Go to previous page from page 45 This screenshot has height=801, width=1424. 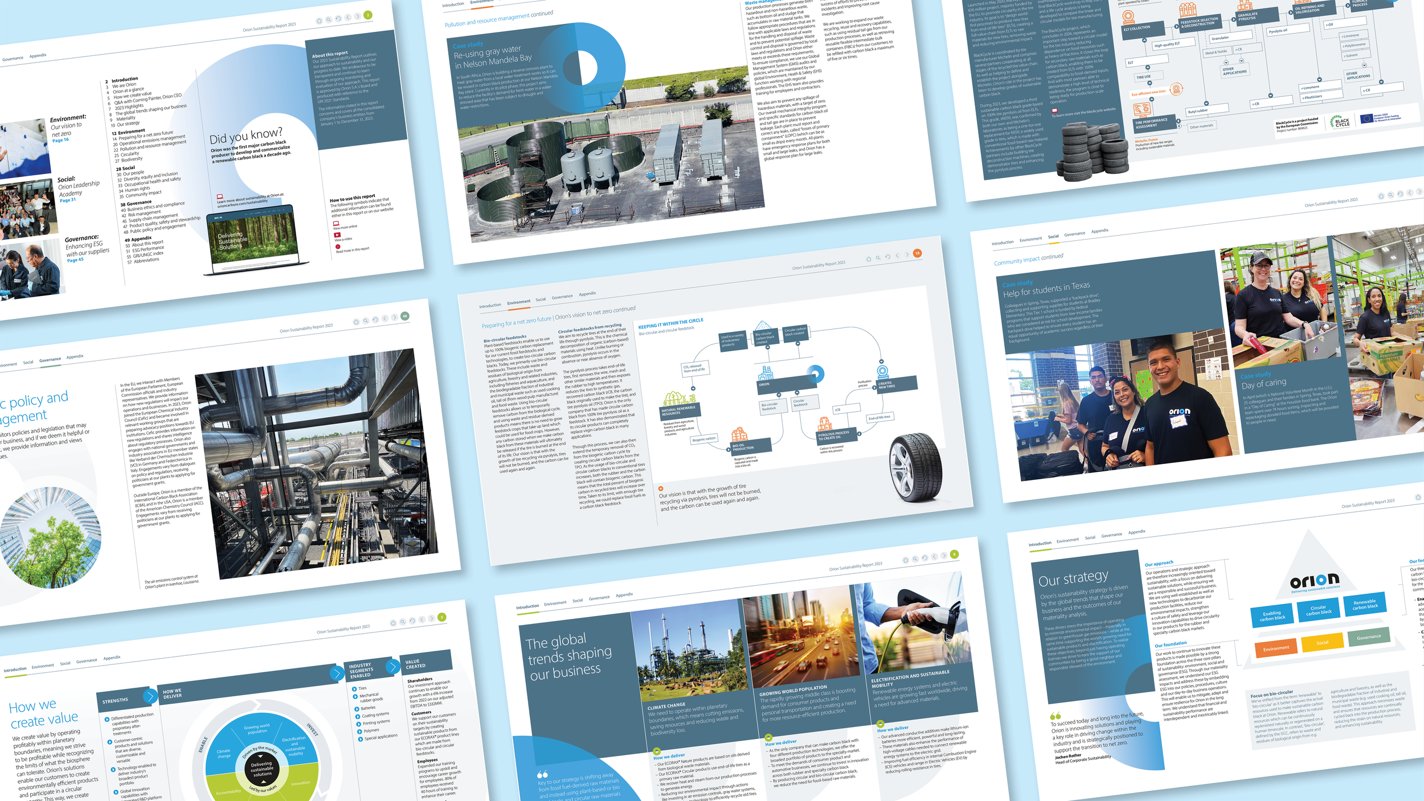click(385, 318)
